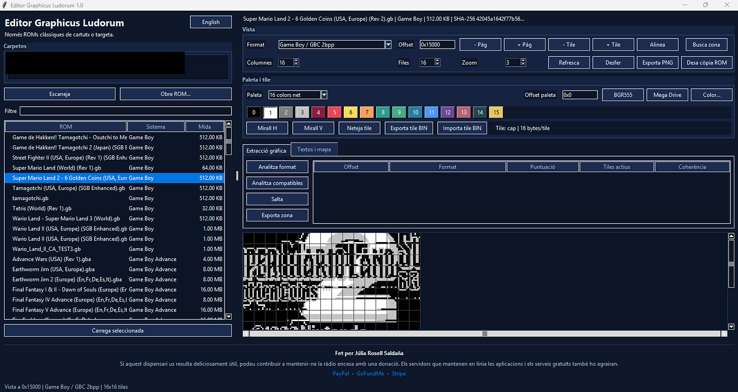Click the Exporta tile BIN button

[x=409, y=128]
